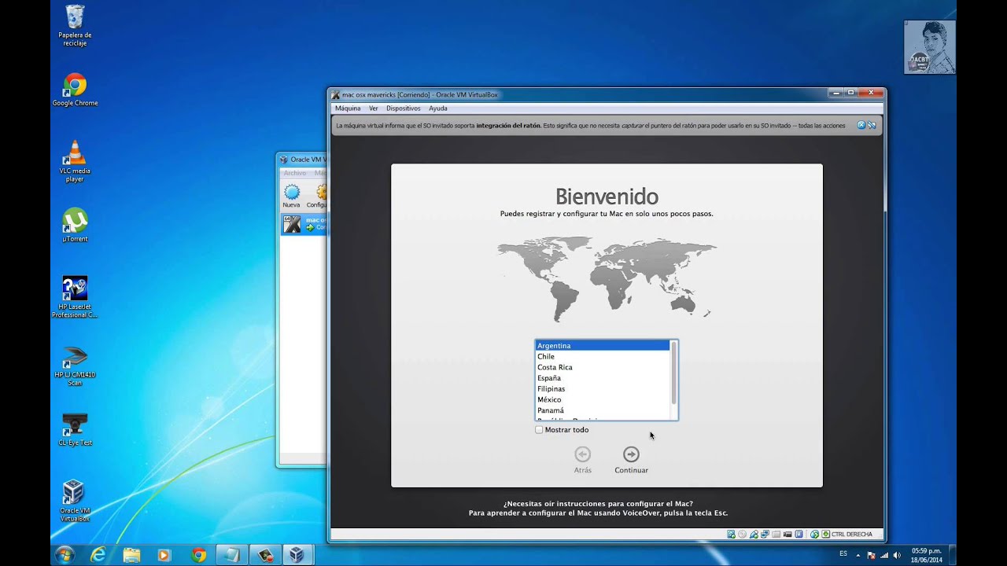
Task: Click the mouse integration status icon
Action: 814,534
